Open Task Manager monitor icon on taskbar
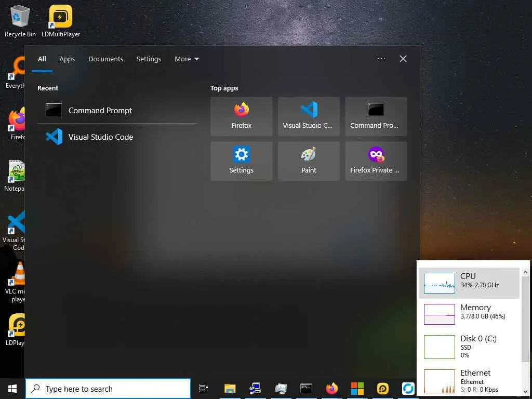532x399 pixels. coord(281,389)
